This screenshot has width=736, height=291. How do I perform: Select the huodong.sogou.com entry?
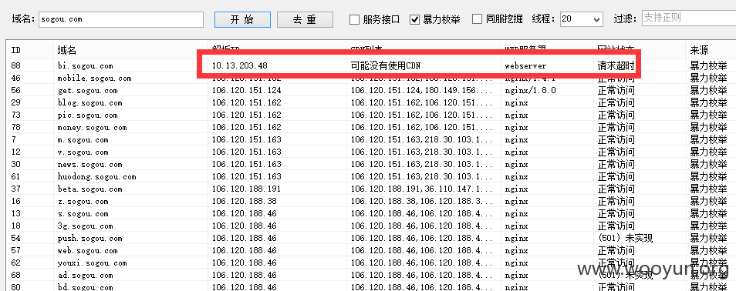click(96, 176)
